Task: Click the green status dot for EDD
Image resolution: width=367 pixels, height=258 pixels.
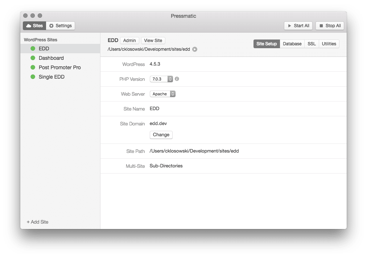Action: point(33,49)
